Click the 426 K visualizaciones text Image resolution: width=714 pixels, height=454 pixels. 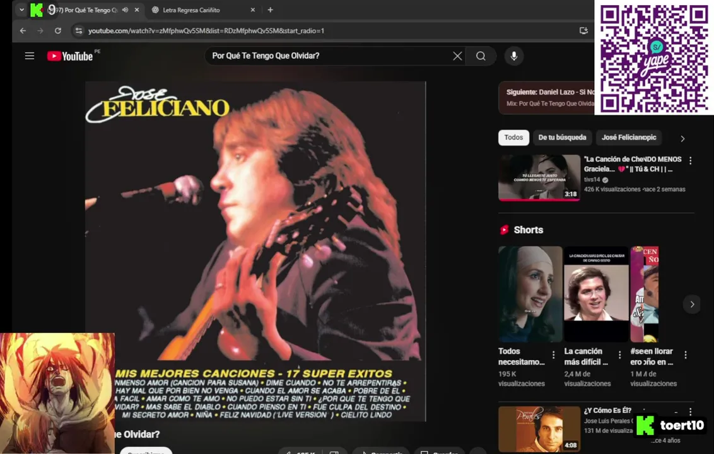coord(612,189)
